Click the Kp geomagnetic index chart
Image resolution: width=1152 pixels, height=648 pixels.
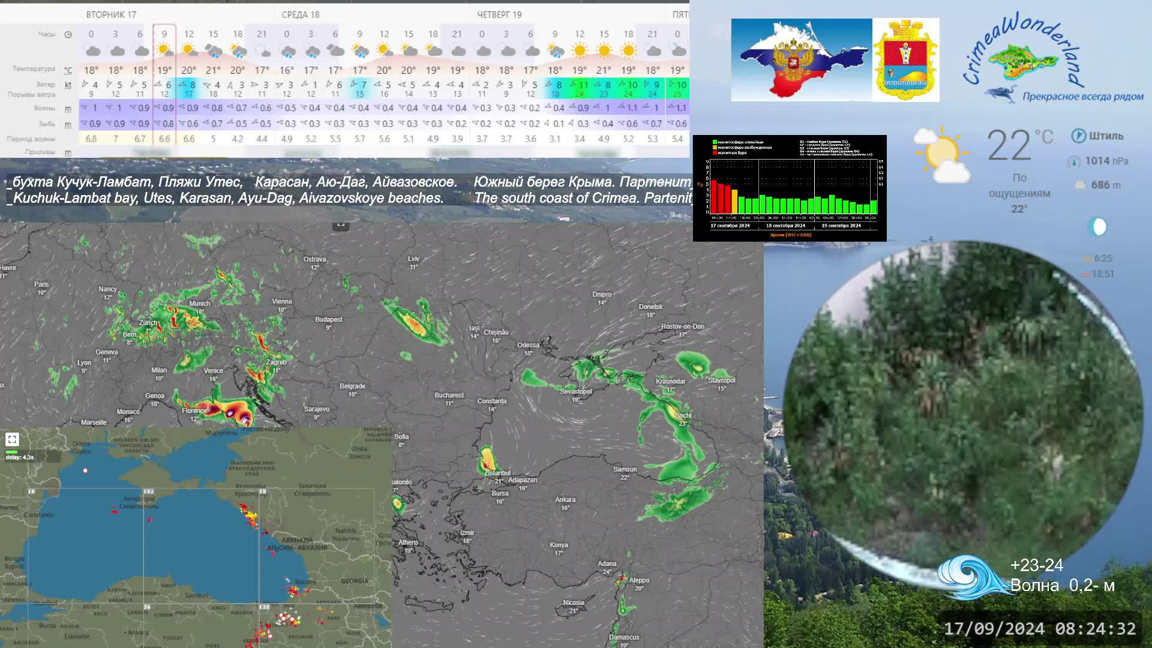[x=790, y=188]
